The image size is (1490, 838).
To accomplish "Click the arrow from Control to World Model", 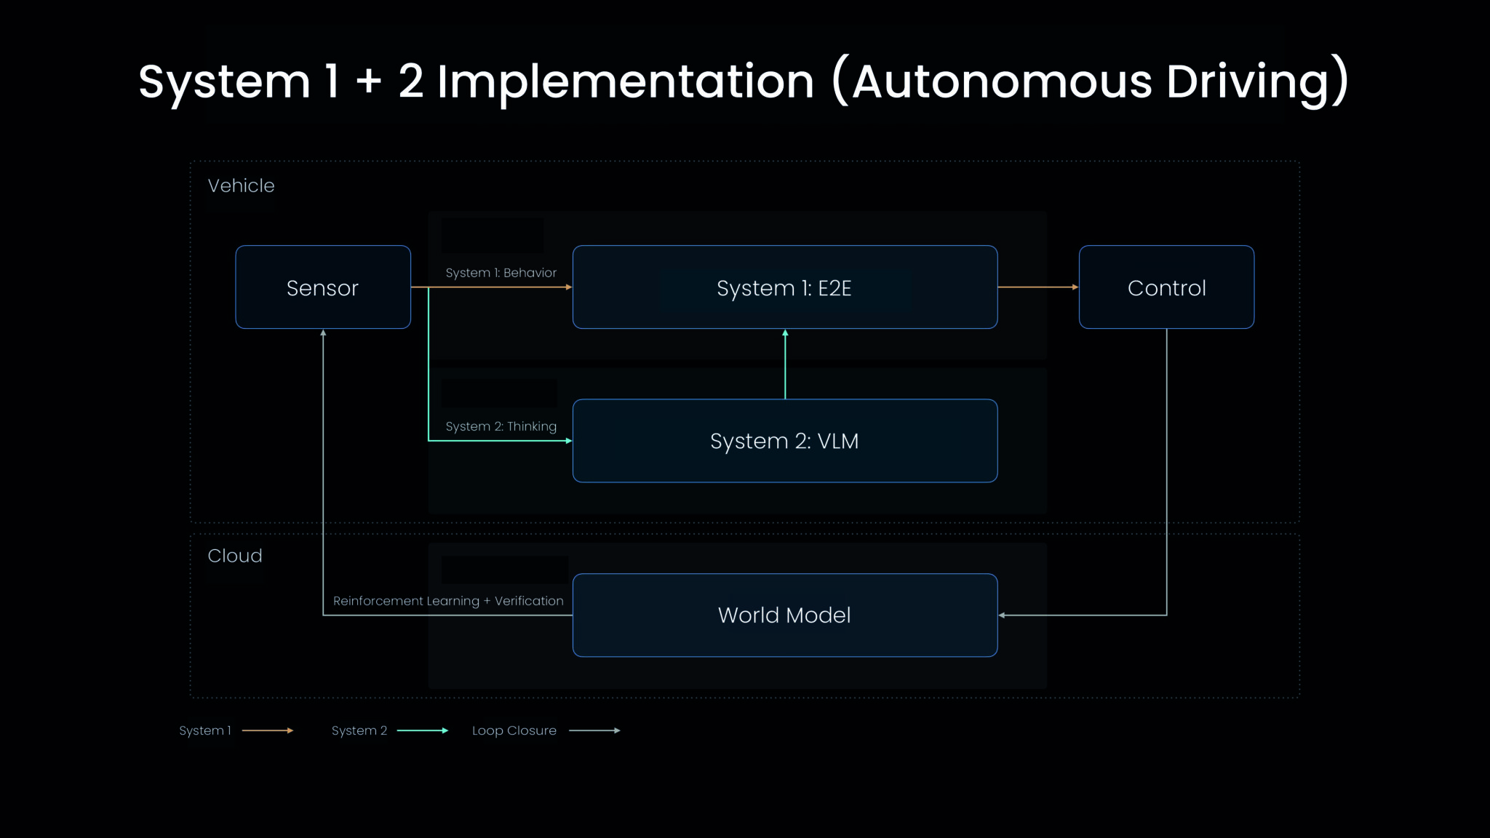I will click(1166, 473).
